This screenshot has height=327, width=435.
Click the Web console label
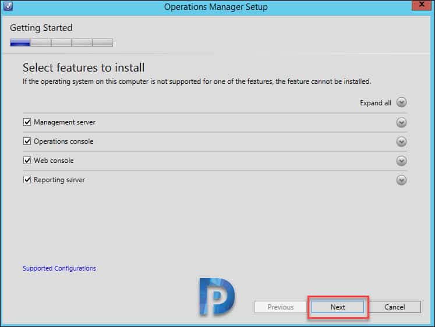click(54, 161)
